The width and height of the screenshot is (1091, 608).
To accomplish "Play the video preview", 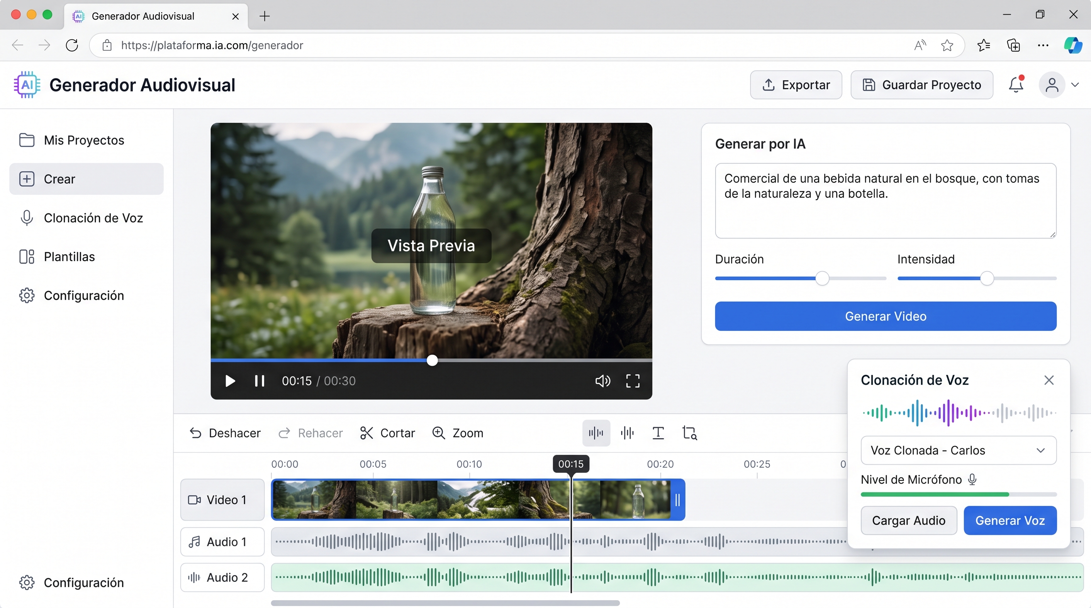I will click(x=230, y=381).
